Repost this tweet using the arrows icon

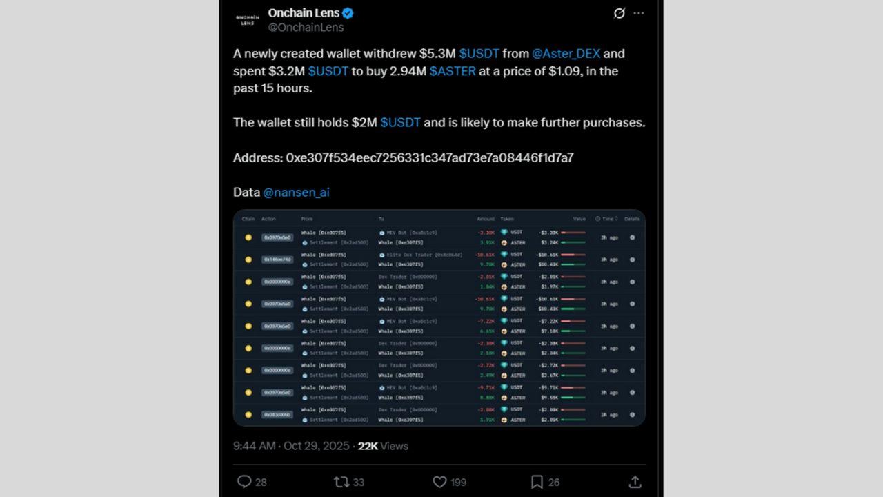[341, 482]
